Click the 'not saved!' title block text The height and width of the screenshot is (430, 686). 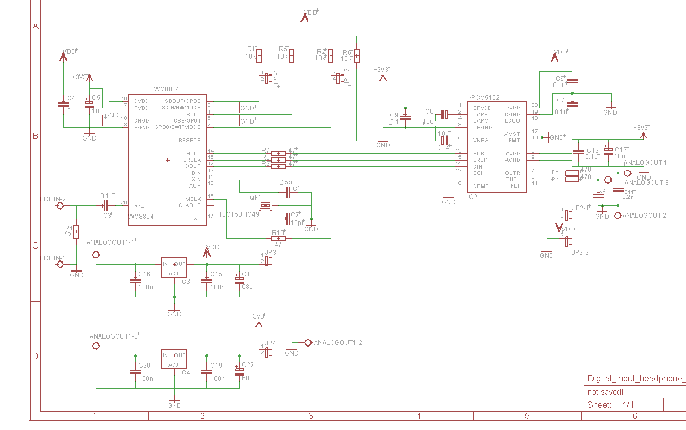click(605, 392)
